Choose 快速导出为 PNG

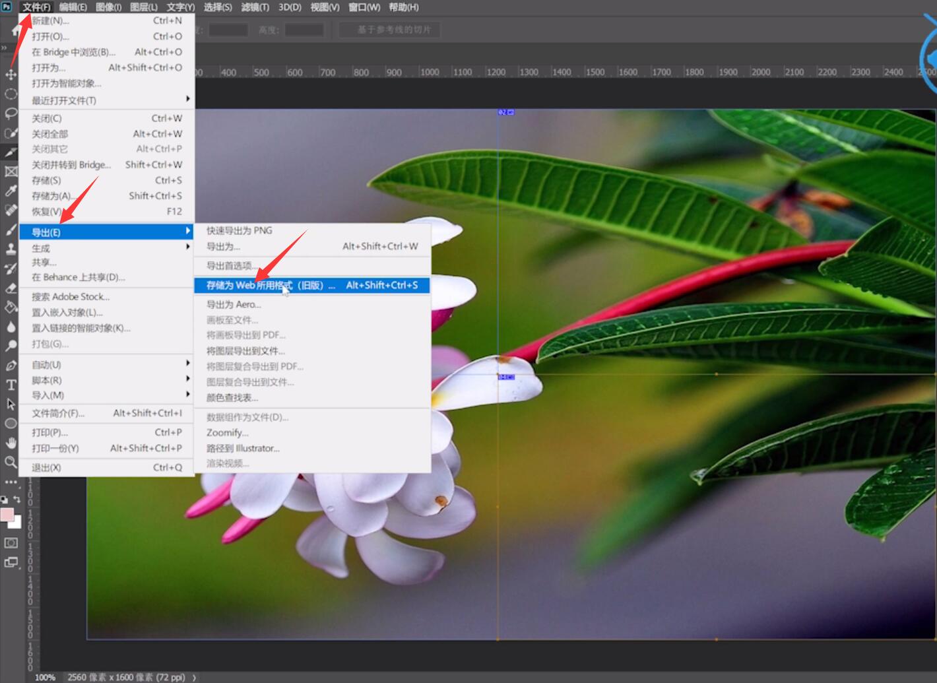tap(312, 230)
